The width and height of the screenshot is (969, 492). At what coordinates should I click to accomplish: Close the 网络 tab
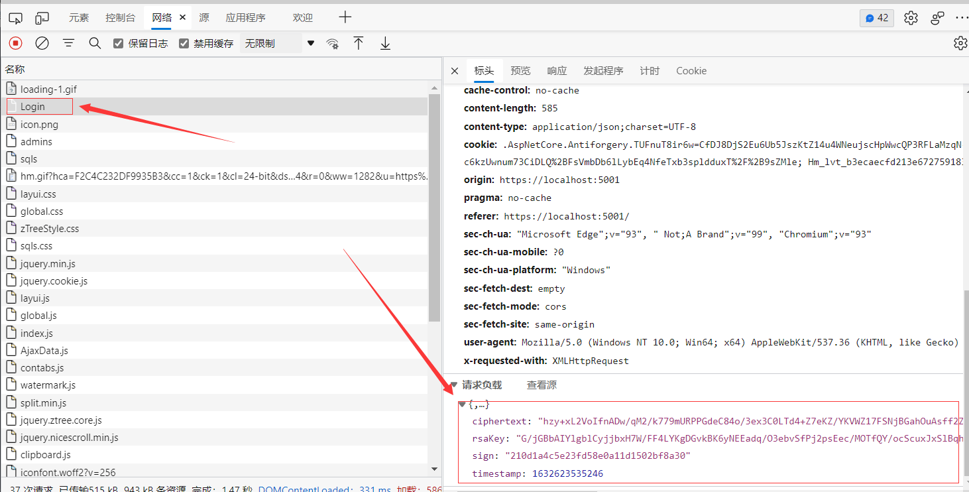[182, 18]
